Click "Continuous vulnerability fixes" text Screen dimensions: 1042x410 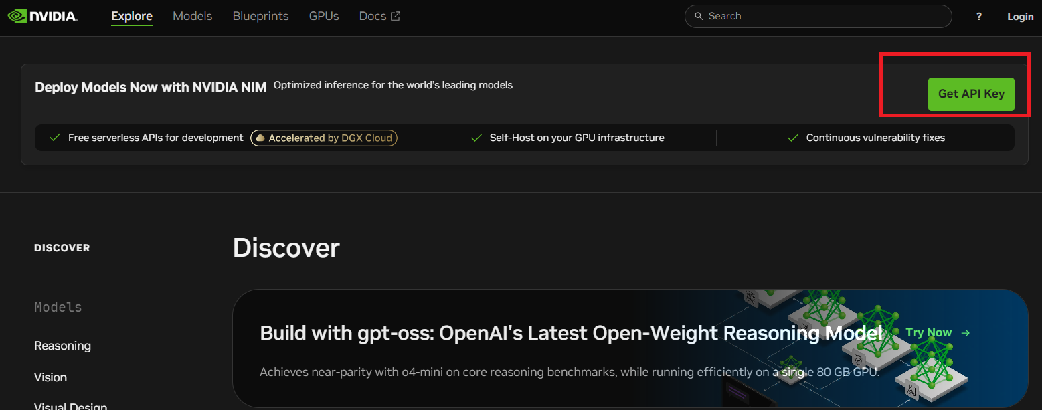click(x=875, y=138)
